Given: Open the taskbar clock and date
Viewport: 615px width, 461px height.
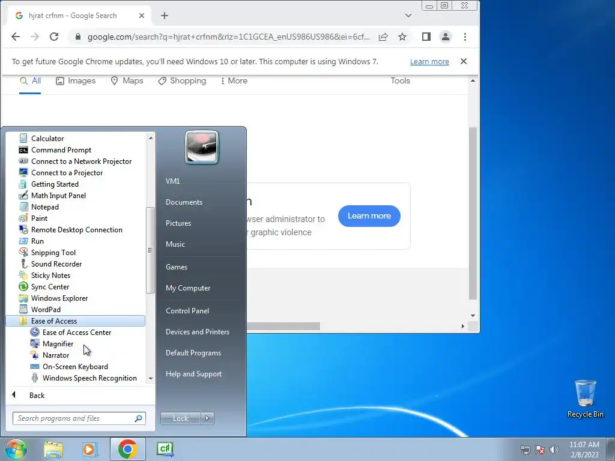Looking at the screenshot, I should click(x=584, y=449).
